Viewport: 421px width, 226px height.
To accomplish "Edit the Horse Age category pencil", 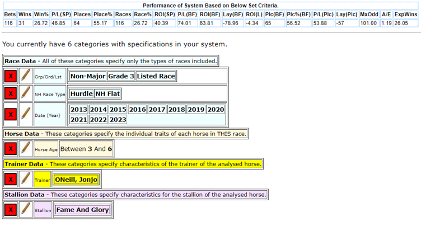I will pos(26,149).
